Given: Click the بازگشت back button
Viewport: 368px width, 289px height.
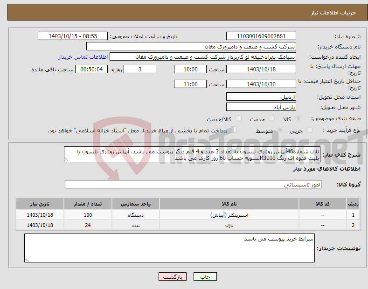Looking at the screenshot, I should point(173,276).
